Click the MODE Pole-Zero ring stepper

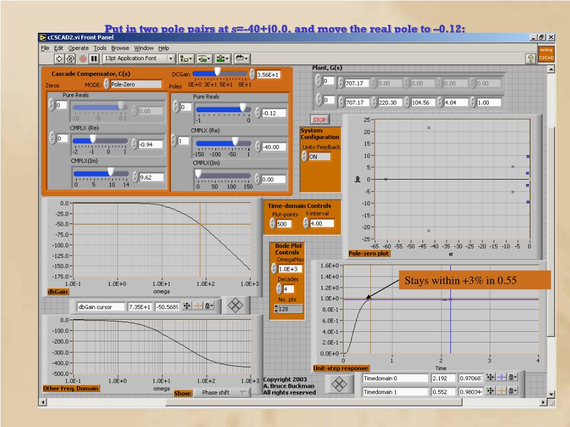pyautogui.click(x=106, y=85)
